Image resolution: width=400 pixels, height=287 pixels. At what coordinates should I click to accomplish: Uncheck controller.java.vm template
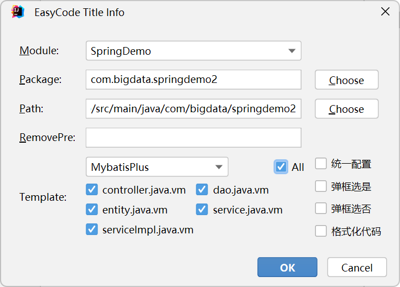point(92,190)
